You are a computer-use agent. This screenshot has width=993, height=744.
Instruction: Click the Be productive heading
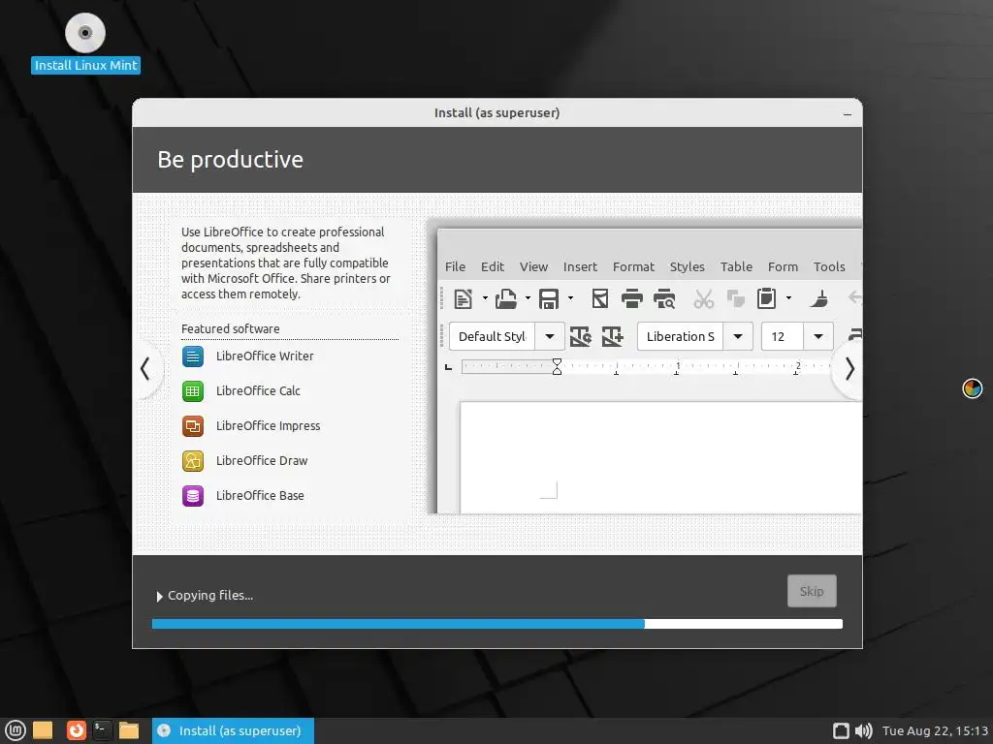[x=231, y=160]
